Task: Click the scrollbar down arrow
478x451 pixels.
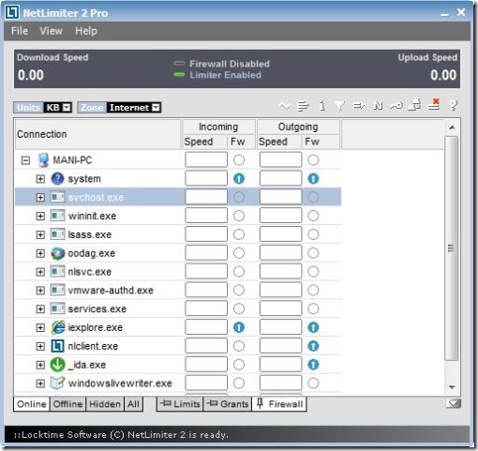Action: pyautogui.click(x=452, y=387)
